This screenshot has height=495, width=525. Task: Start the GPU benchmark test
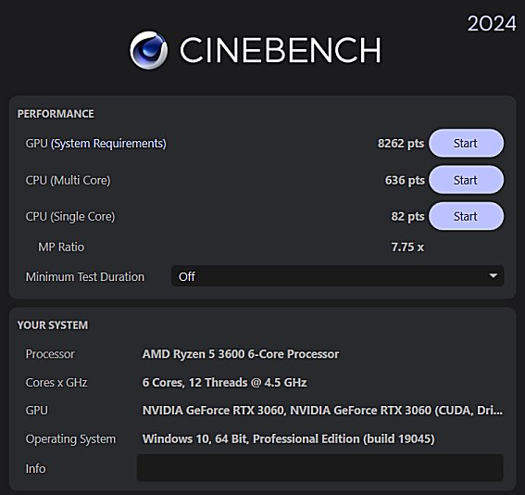[x=466, y=143]
